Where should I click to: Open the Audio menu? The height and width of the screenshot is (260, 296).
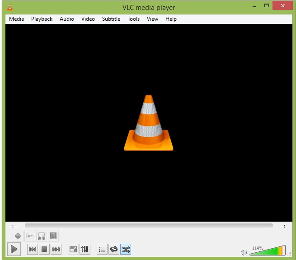pyautogui.click(x=67, y=19)
